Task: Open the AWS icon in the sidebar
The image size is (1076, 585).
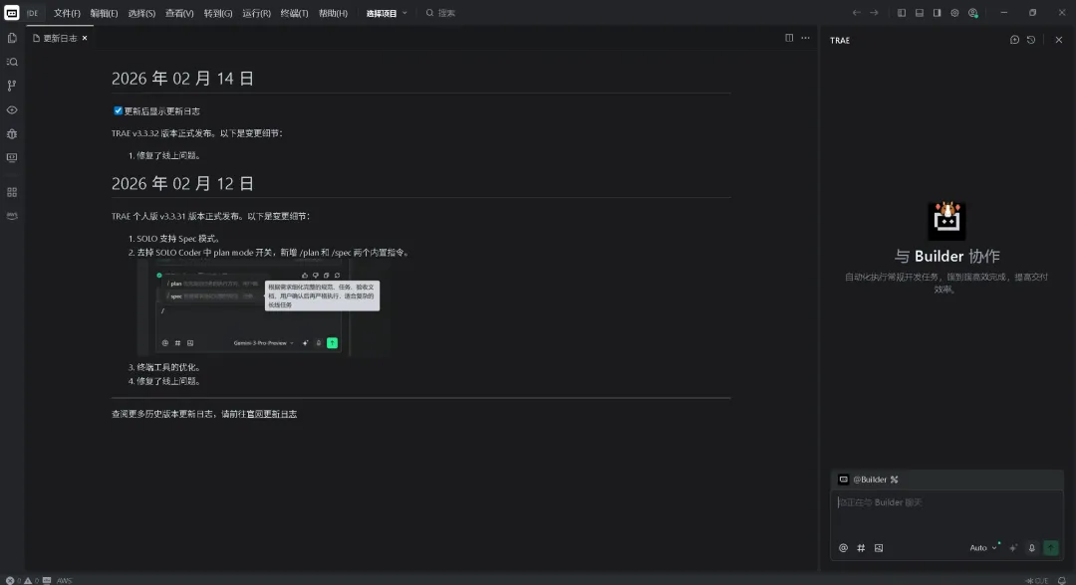Action: point(12,216)
